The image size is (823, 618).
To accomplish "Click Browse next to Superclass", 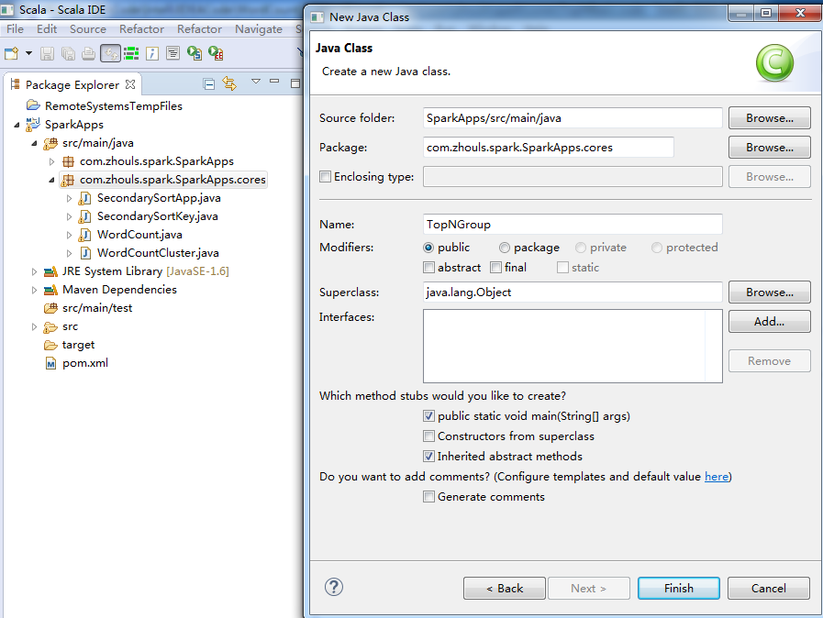I will (770, 292).
